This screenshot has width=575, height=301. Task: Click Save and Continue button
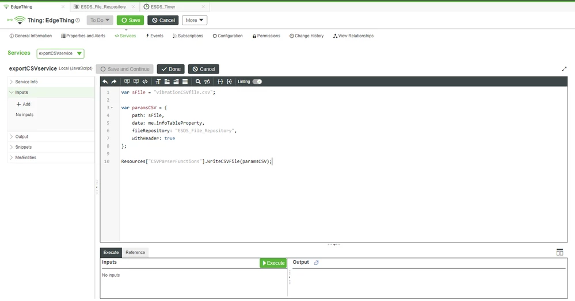coord(125,69)
